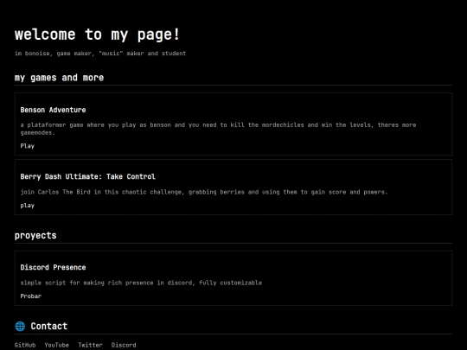Visit the GitHub contact link
The height and width of the screenshot is (350, 467).
click(25, 345)
